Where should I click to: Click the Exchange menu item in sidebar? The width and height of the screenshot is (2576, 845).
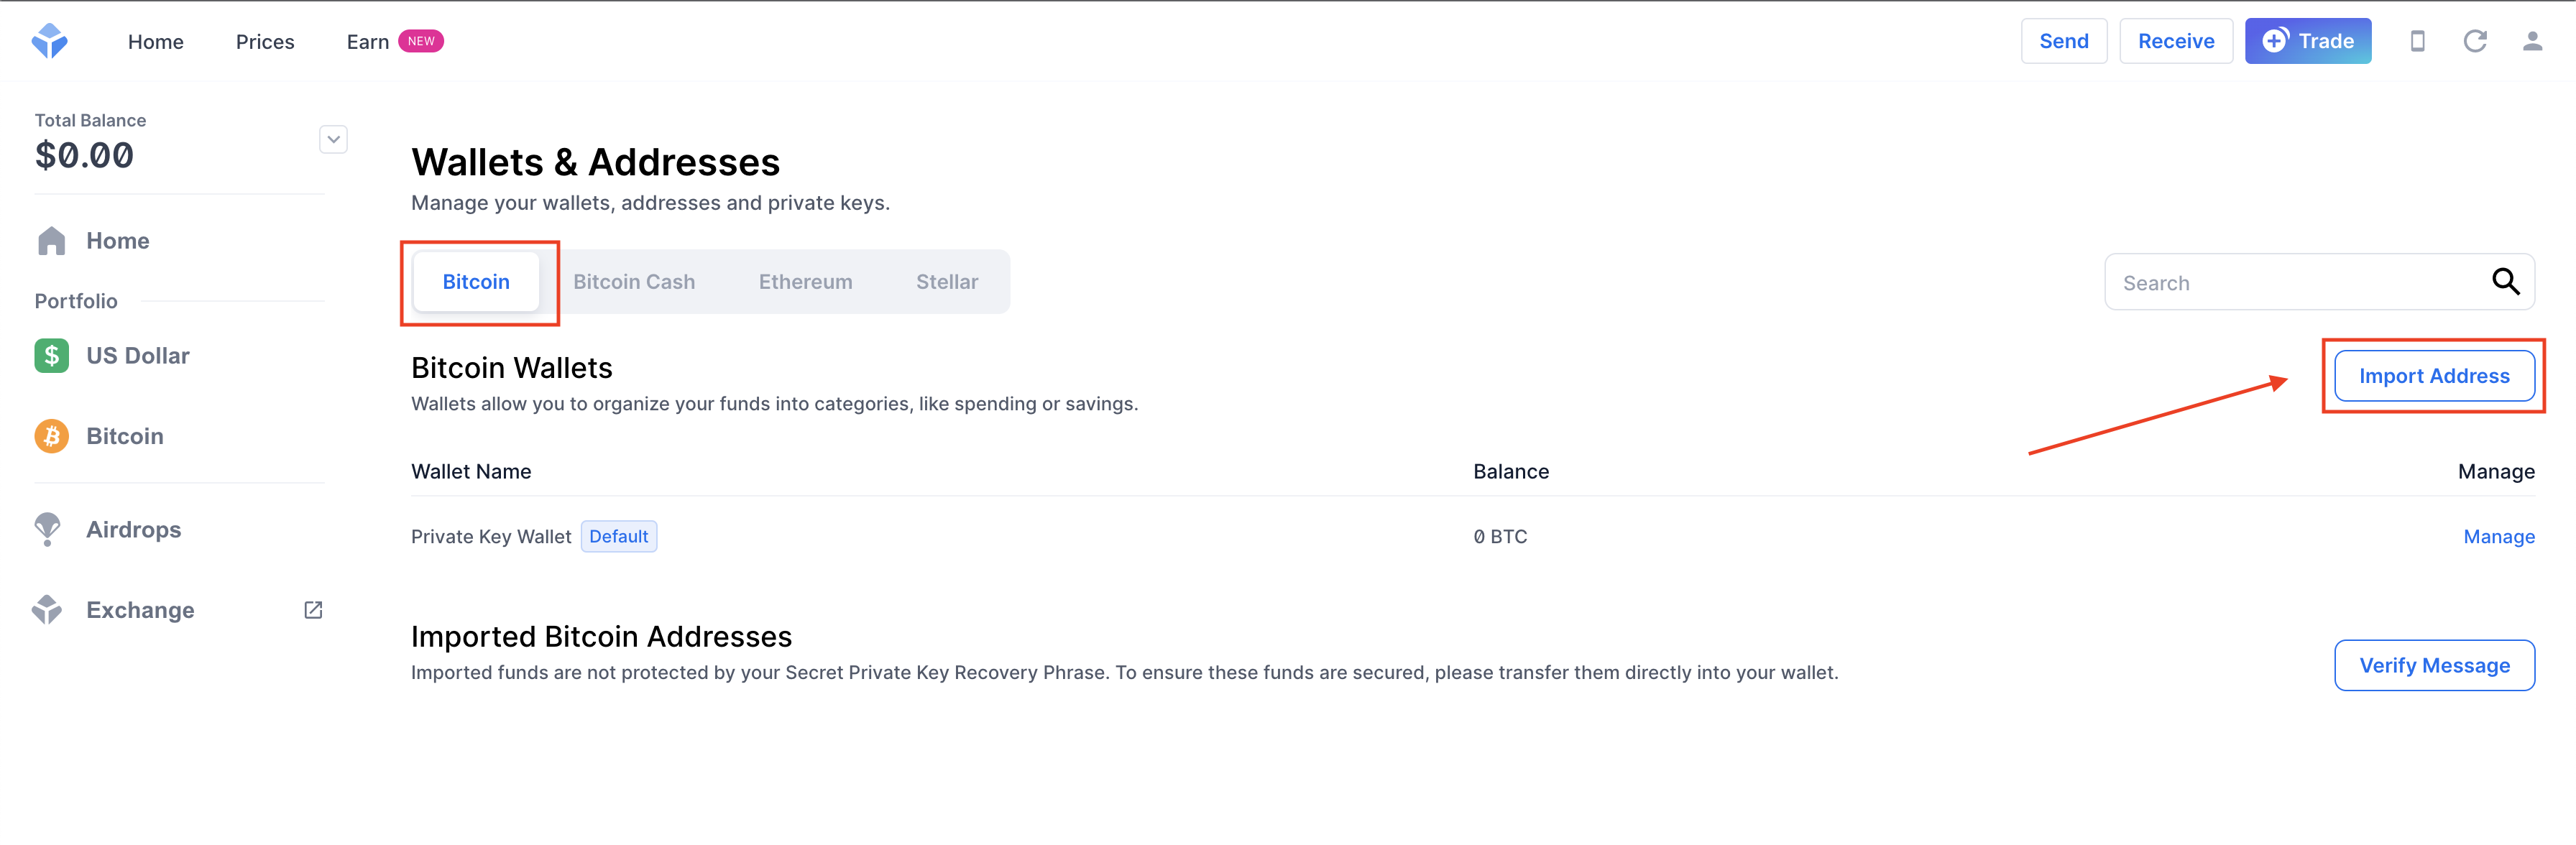[x=139, y=610]
